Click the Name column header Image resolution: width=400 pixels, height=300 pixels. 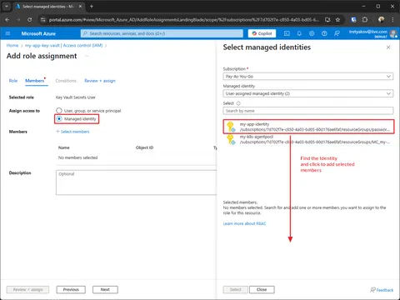pyautogui.click(x=64, y=147)
